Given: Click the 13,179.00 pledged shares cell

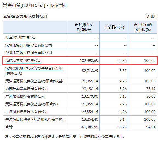Looking at the screenshot, I should [x=90, y=96].
